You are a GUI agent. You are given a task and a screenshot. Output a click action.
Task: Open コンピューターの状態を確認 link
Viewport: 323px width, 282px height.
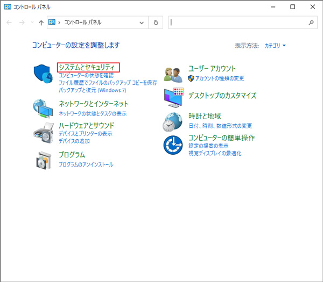coord(86,75)
